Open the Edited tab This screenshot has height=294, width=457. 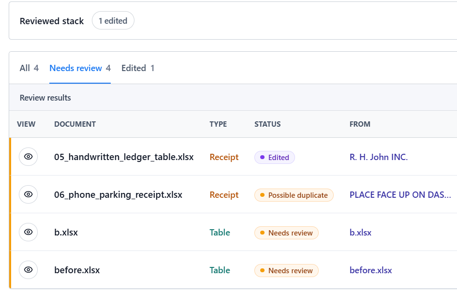[x=138, y=68]
